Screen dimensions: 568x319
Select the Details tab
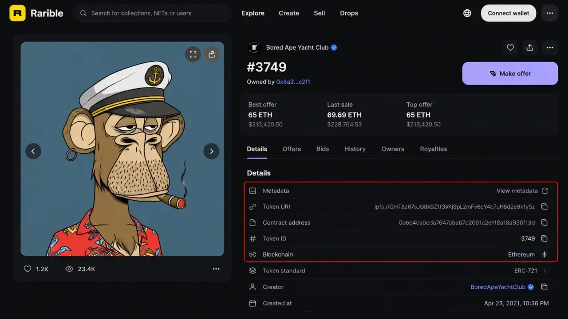coord(257,149)
